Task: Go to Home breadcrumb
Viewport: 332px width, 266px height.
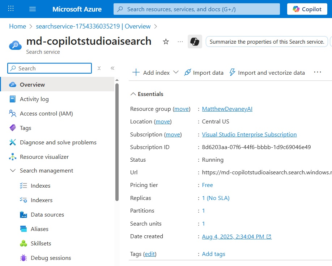Action: point(18,26)
